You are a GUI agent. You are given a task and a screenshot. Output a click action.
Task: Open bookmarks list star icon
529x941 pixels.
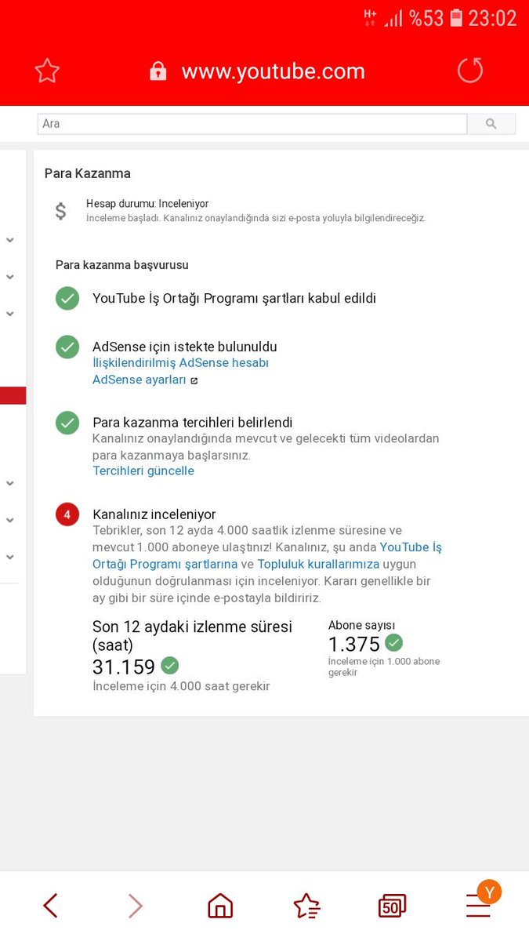coord(306,906)
